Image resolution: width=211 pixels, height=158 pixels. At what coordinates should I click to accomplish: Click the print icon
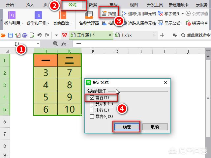[x=25, y=35]
